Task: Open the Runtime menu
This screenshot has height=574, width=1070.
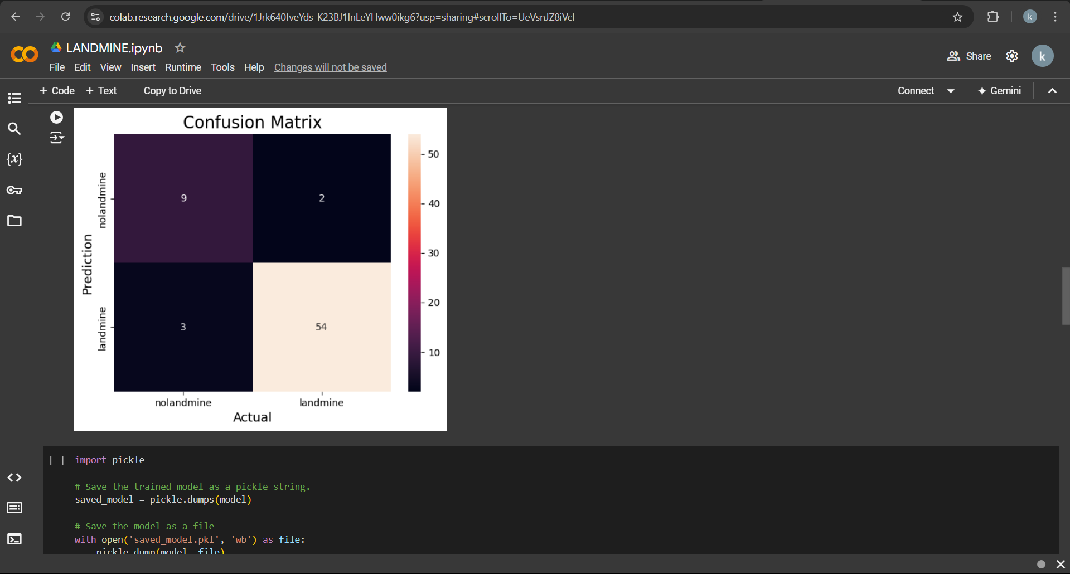Action: (183, 67)
